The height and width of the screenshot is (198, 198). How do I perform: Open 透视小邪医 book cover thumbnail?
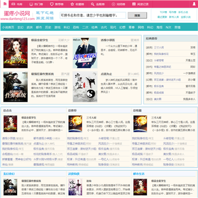tap(85, 53)
